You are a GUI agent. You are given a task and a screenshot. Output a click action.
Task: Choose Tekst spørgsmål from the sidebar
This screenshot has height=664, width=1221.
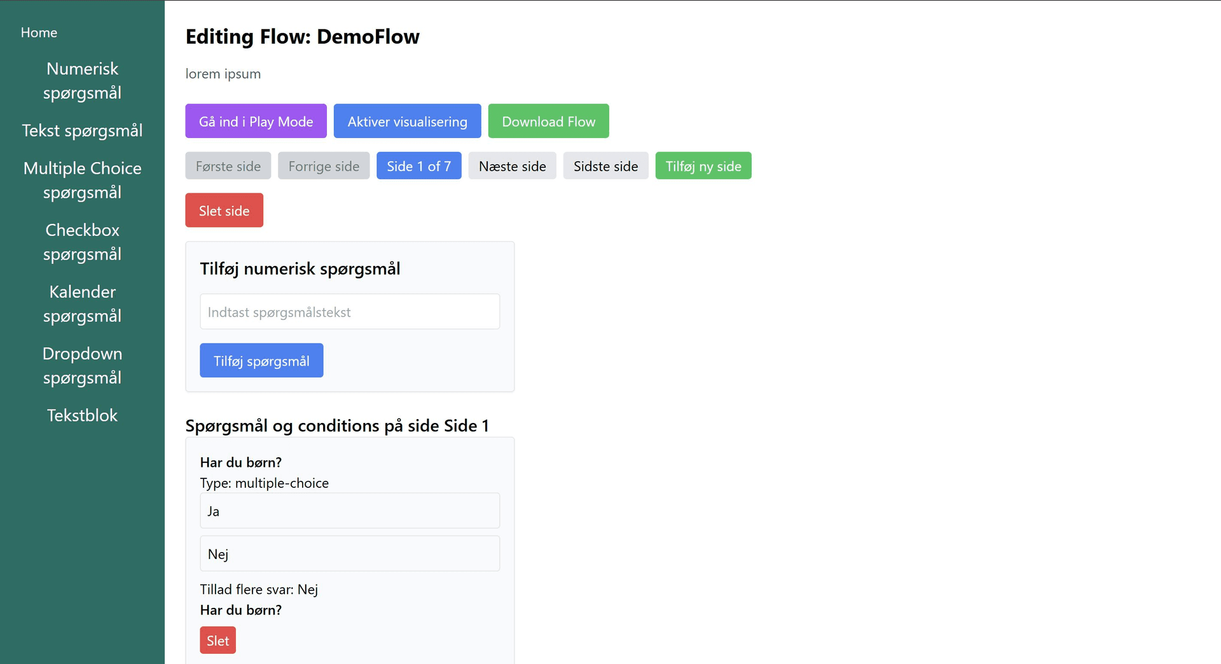click(x=82, y=130)
